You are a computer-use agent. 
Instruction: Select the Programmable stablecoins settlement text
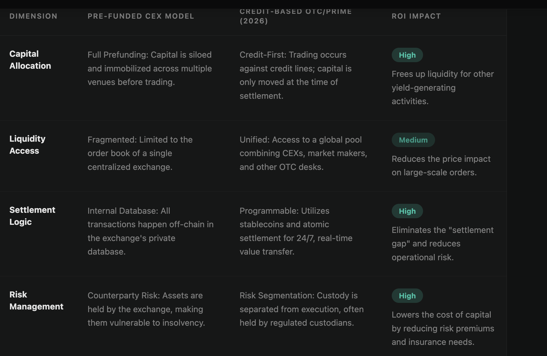296,231
